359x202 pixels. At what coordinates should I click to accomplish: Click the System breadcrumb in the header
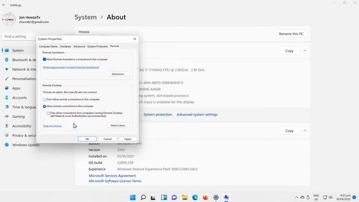[86, 17]
